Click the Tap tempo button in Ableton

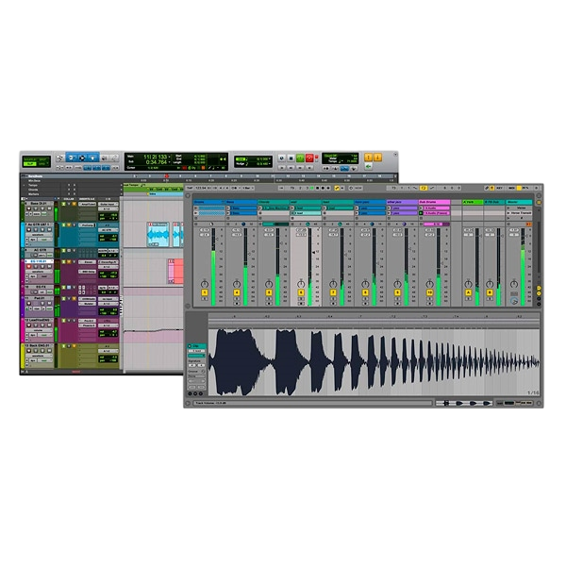click(190, 188)
